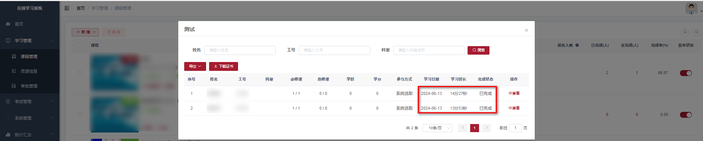Click completed count 2 in background table

(607, 73)
